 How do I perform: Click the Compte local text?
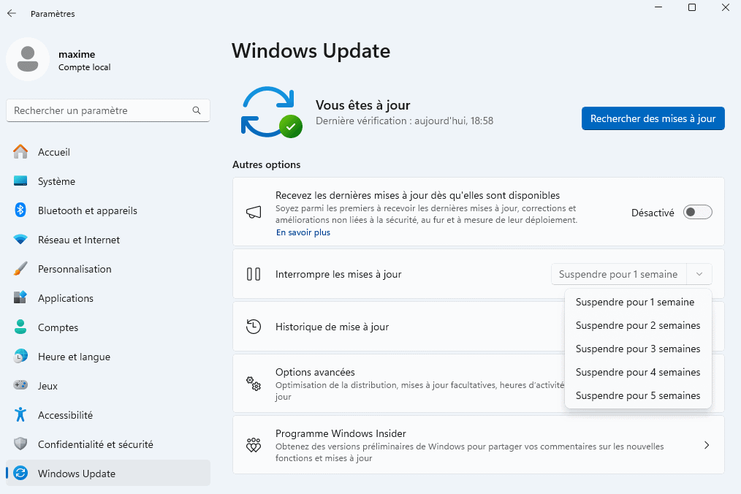[85, 67]
